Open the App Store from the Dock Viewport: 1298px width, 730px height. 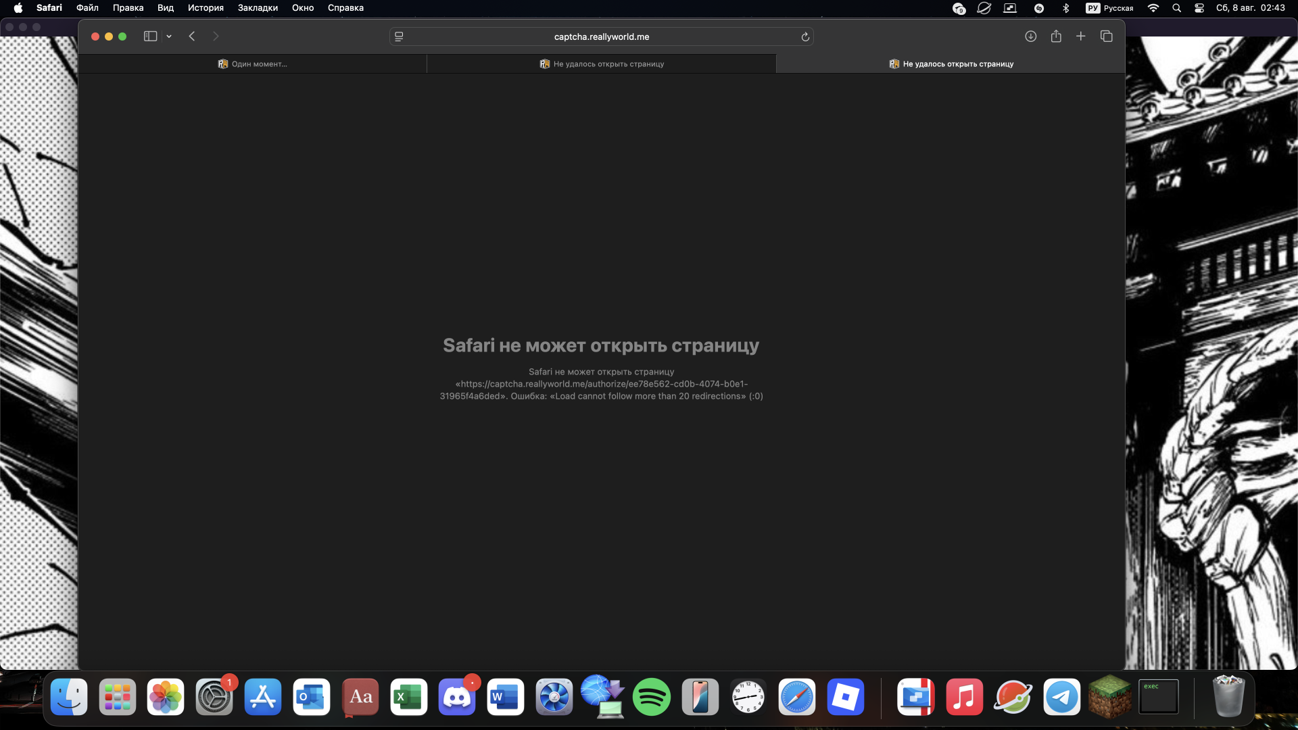263,697
